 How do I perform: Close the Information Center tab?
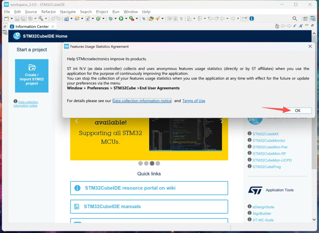pos(53,27)
